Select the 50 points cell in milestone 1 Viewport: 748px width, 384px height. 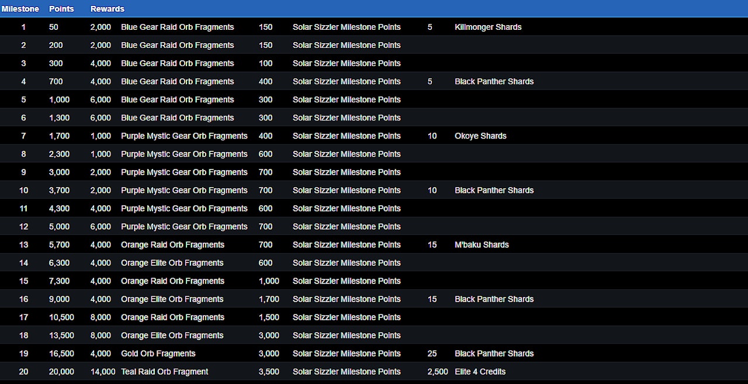[54, 27]
